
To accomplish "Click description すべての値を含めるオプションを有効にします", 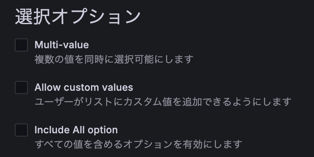I will point(139,144).
